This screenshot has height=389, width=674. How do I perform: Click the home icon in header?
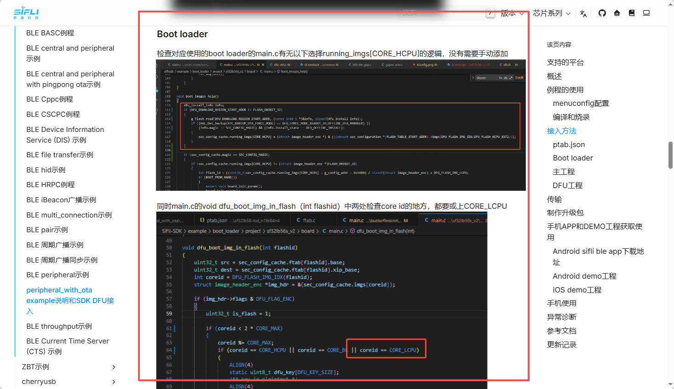tap(617, 13)
